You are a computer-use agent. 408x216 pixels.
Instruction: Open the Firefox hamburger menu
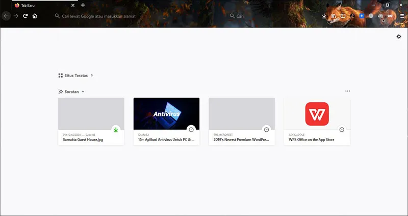click(x=402, y=16)
